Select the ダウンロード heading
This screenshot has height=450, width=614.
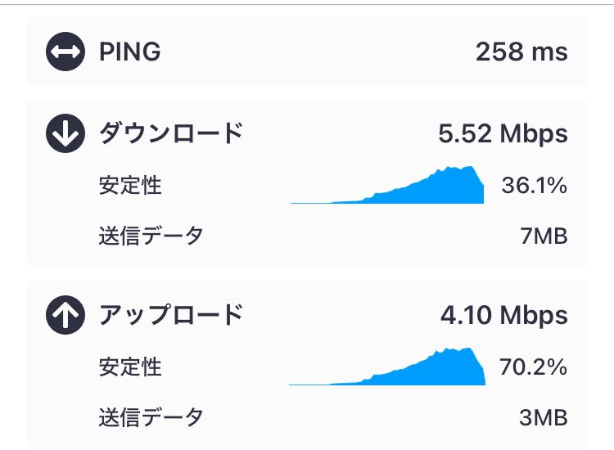[x=171, y=133]
